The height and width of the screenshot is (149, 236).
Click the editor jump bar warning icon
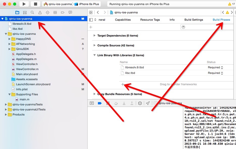click(227, 12)
